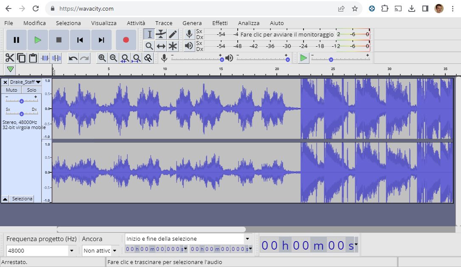Open selection start time format arrow

tap(186, 249)
